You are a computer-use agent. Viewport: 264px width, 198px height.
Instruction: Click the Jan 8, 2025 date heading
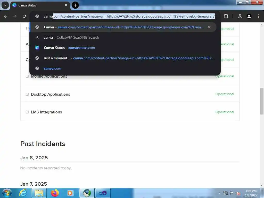[x=34, y=158]
